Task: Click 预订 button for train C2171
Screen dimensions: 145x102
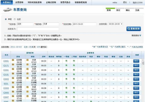Action: (136, 66)
